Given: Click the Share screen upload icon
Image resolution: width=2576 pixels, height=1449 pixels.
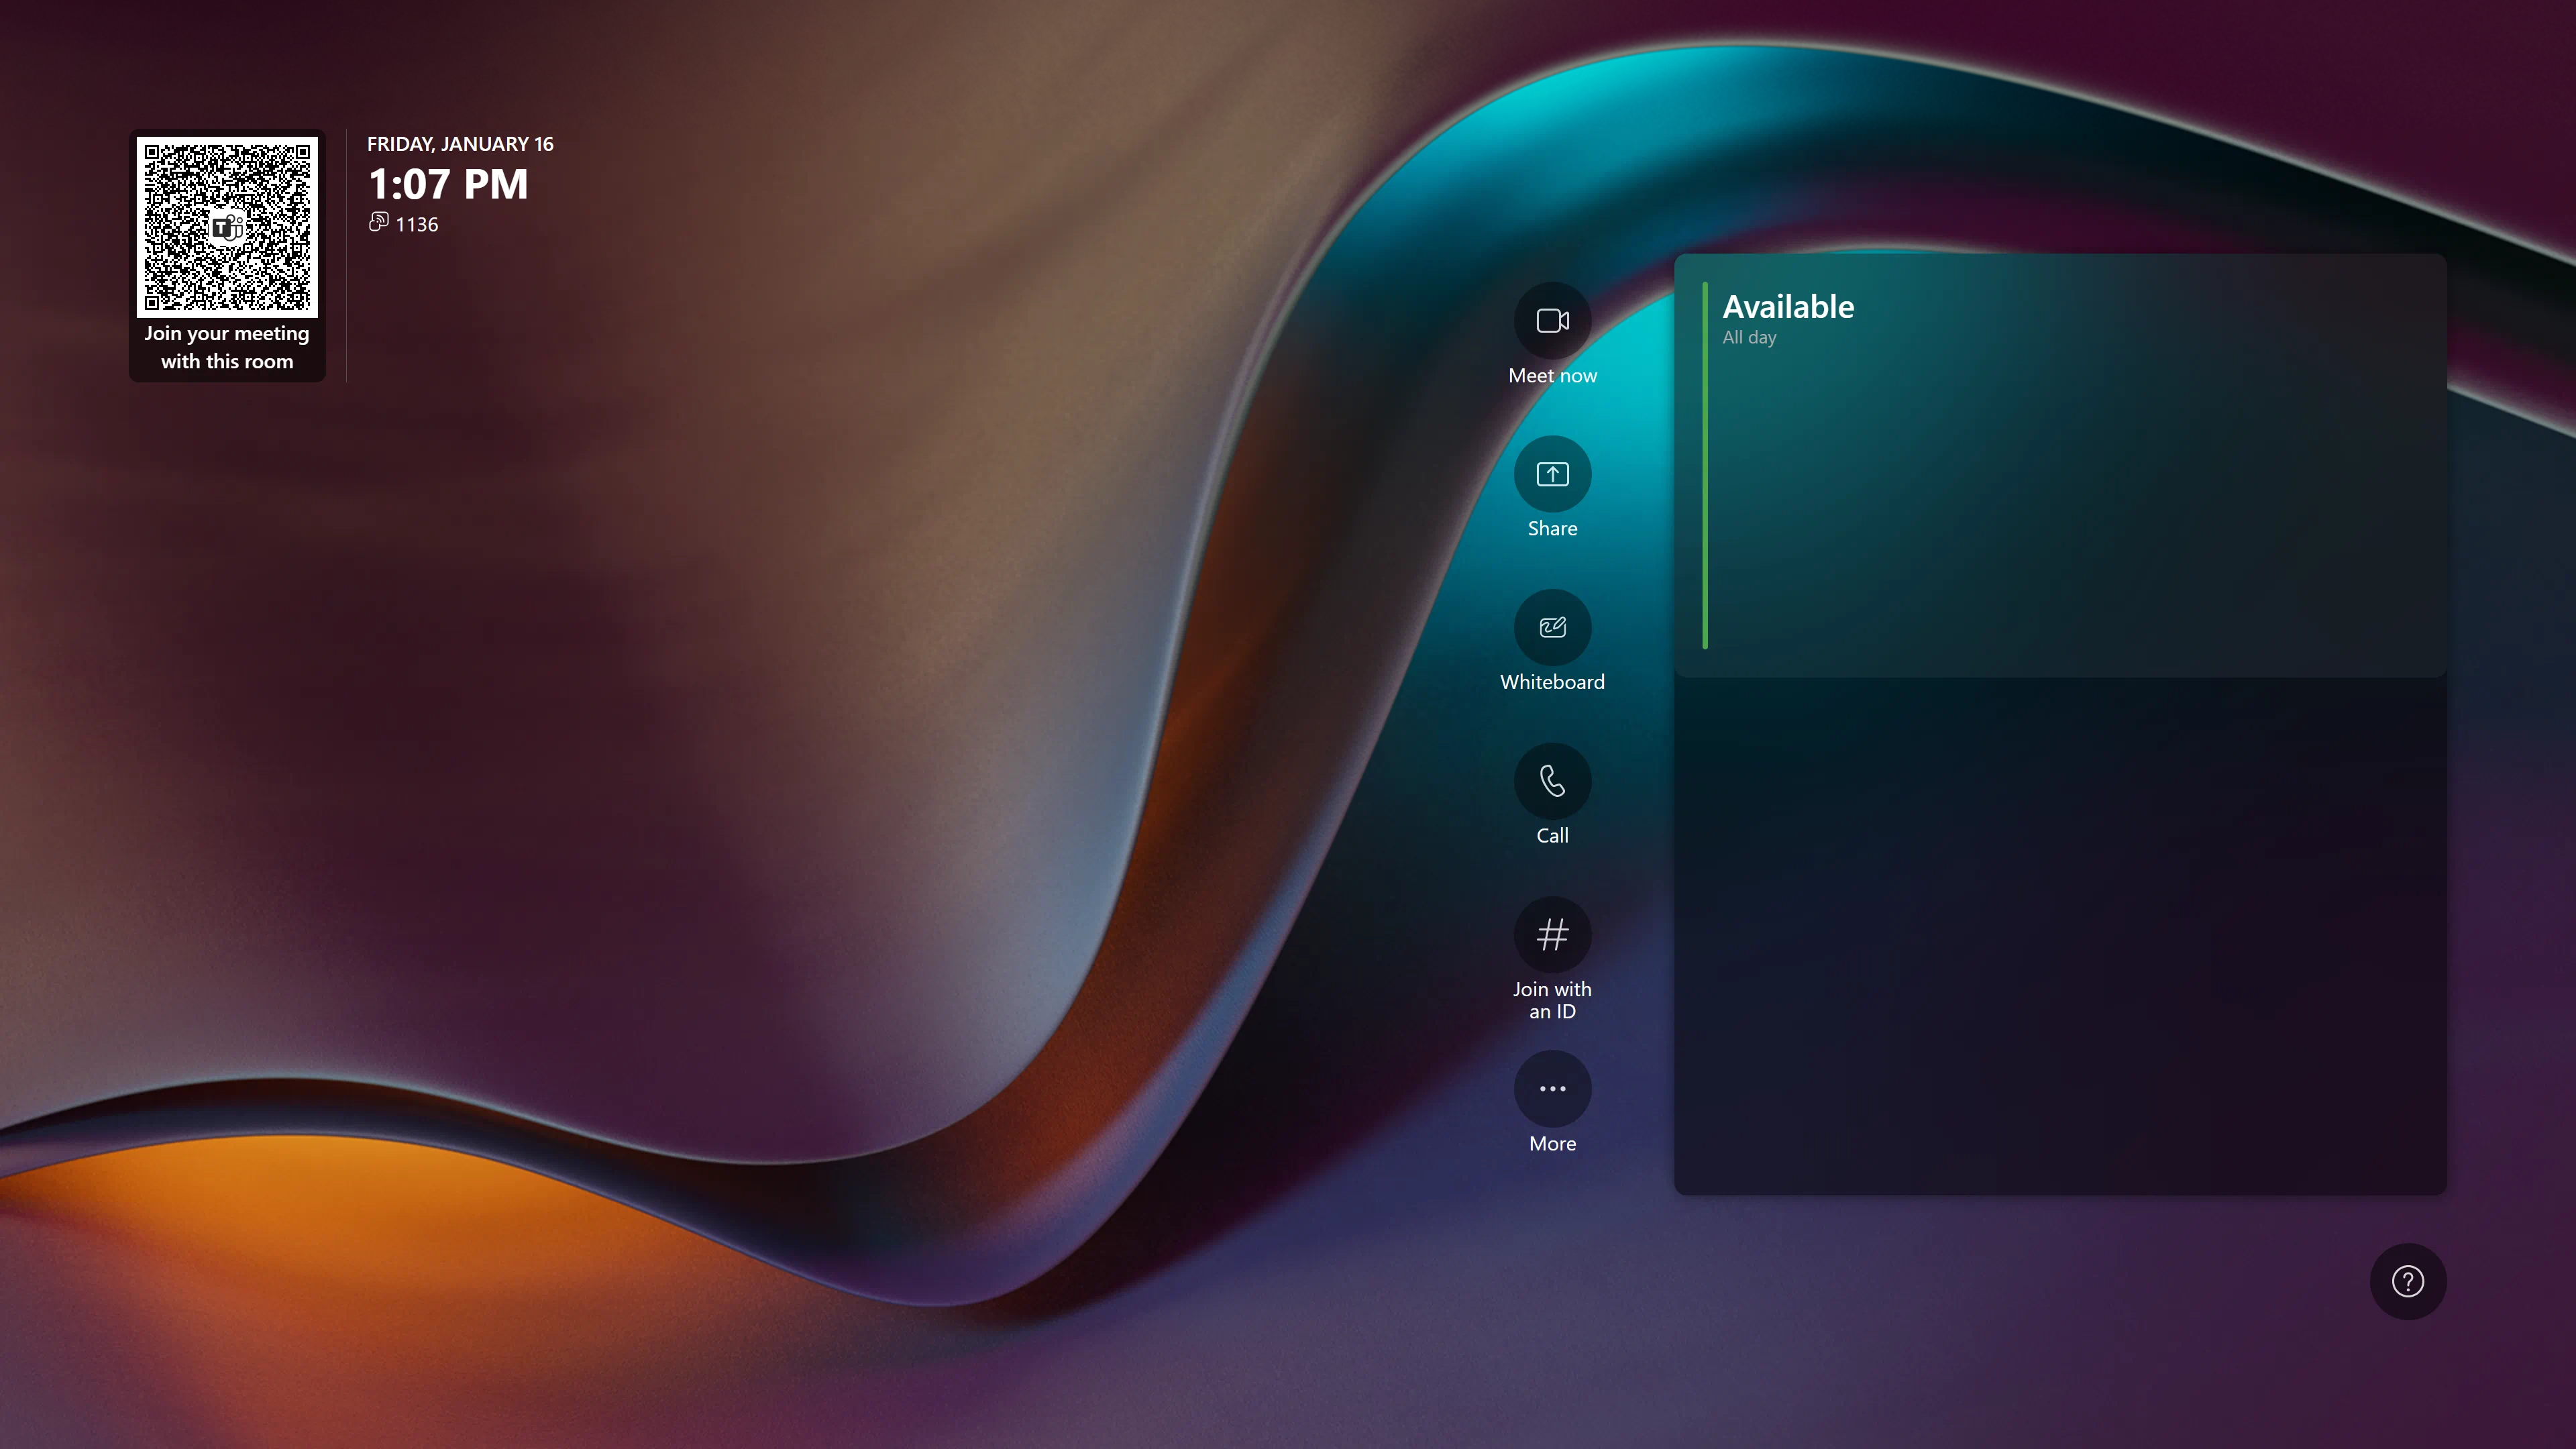Looking at the screenshot, I should tap(1552, 474).
